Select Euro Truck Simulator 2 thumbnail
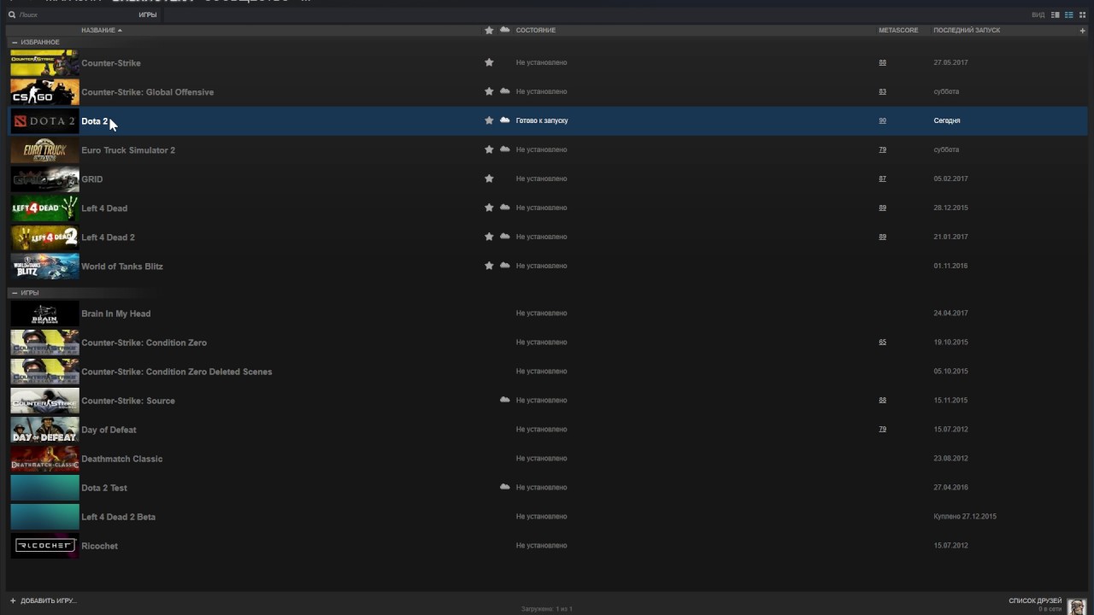The image size is (1094, 615). [x=44, y=150]
